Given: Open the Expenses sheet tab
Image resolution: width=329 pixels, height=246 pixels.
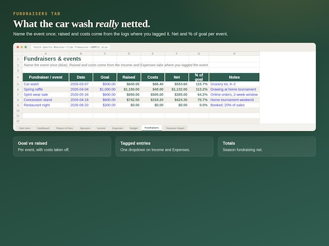Looking at the screenshot, I should (x=118, y=128).
